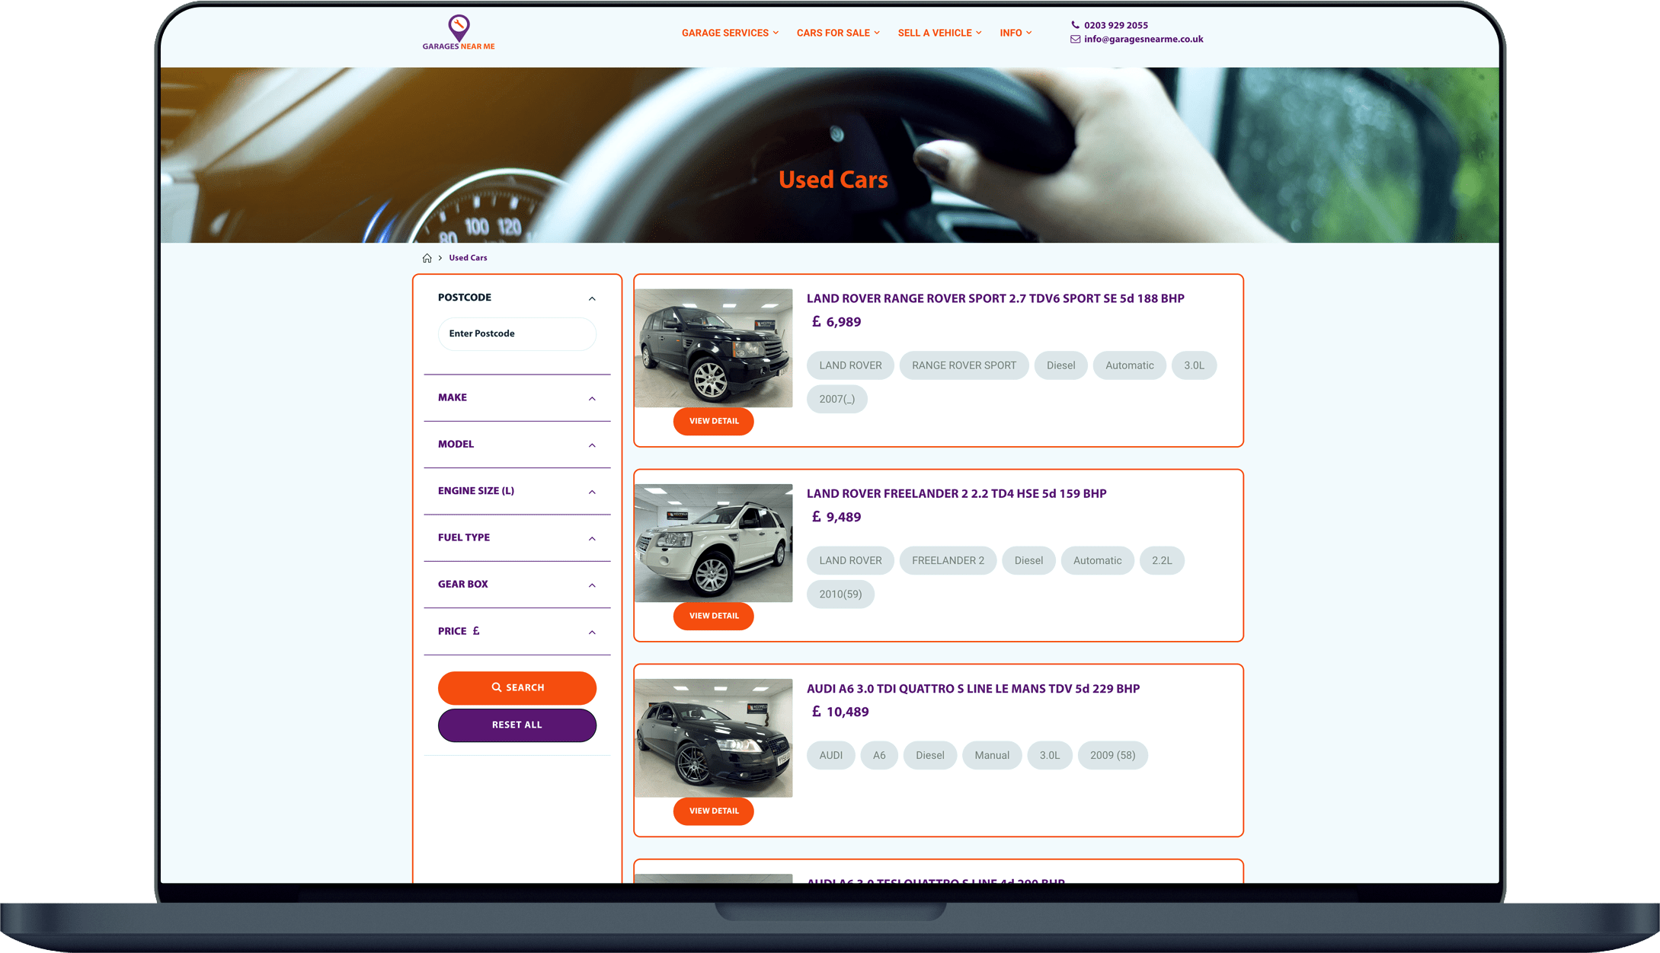This screenshot has width=1660, height=953.
Task: Open the Info menu
Action: click(1016, 33)
